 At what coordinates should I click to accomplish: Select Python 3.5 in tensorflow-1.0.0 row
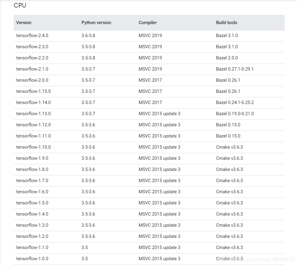(85, 258)
